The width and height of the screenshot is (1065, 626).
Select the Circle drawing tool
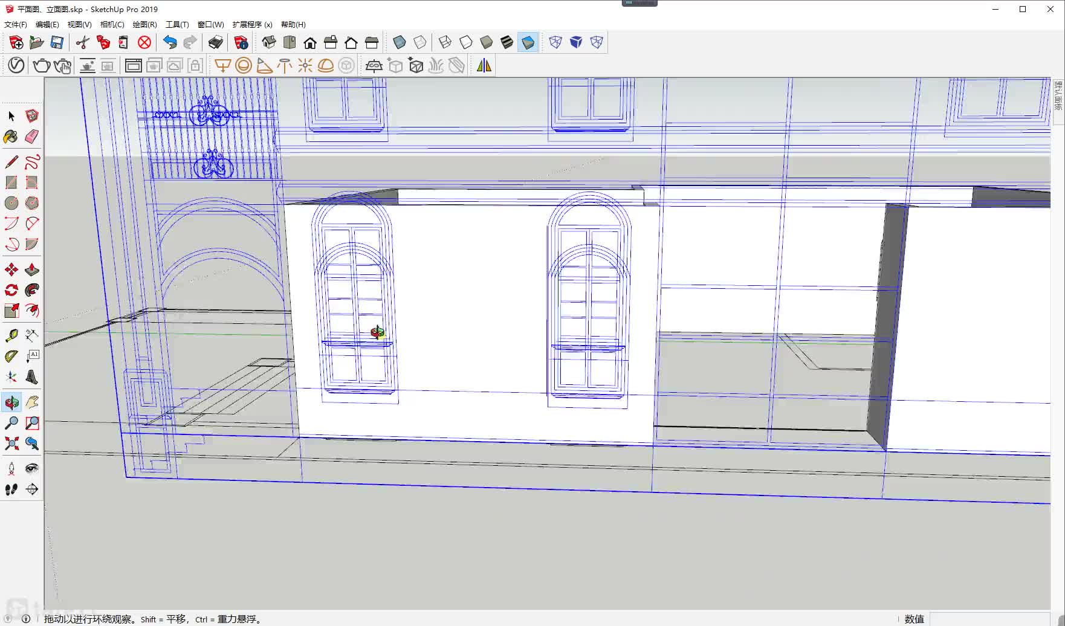click(x=11, y=203)
